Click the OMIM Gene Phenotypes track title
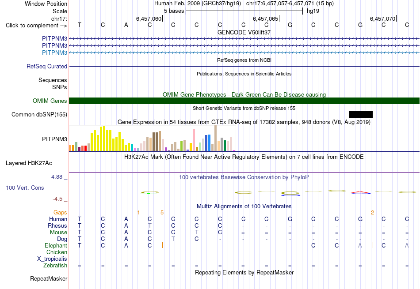The height and width of the screenshot is (289, 420). point(244,94)
